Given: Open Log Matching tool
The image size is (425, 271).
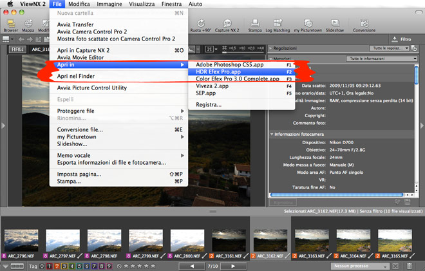Looking at the screenshot, I should [278, 26].
